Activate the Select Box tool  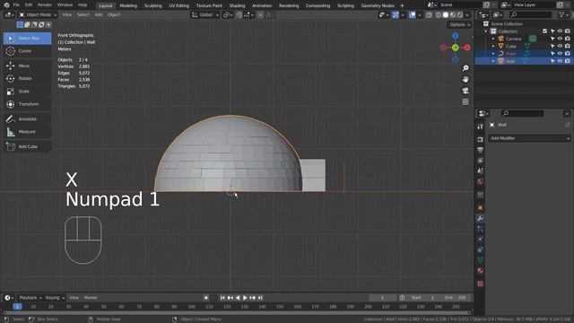(x=28, y=39)
